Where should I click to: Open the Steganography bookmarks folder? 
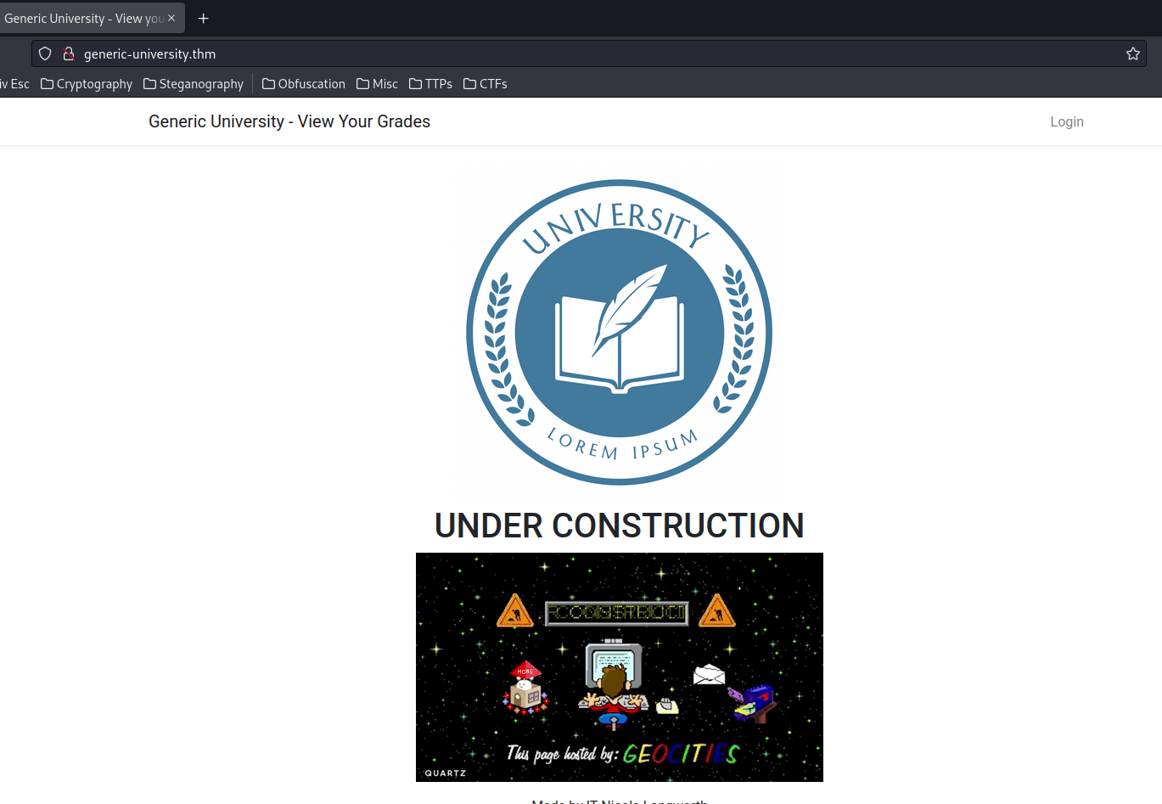pyautogui.click(x=194, y=84)
